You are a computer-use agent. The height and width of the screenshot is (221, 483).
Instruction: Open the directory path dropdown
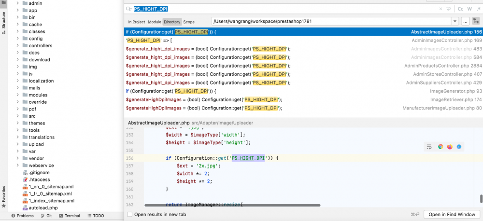[x=455, y=21]
